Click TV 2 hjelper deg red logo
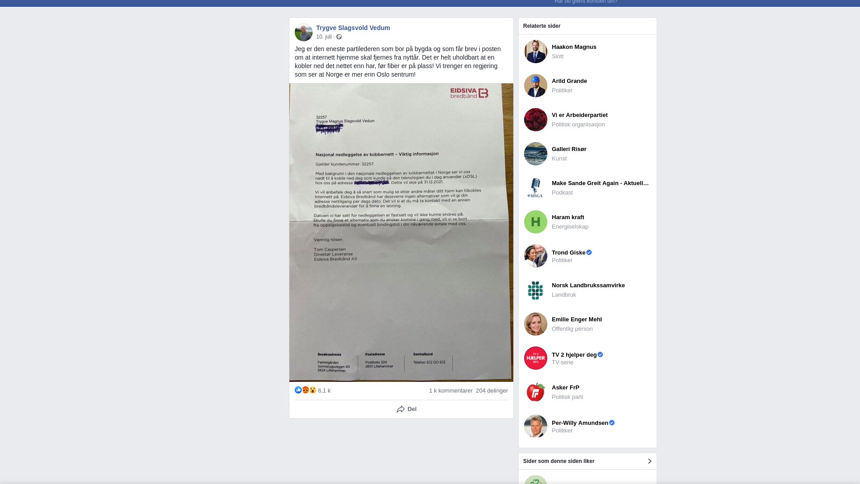The image size is (860, 484). point(536,358)
